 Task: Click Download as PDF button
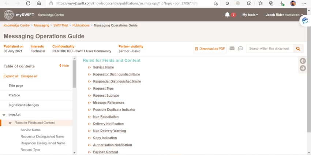point(210,49)
